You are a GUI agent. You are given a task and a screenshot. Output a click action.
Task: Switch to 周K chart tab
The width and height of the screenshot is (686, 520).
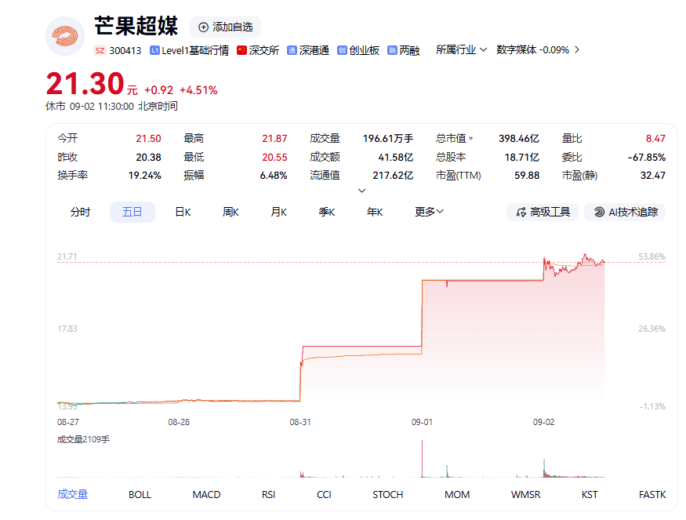tap(230, 213)
